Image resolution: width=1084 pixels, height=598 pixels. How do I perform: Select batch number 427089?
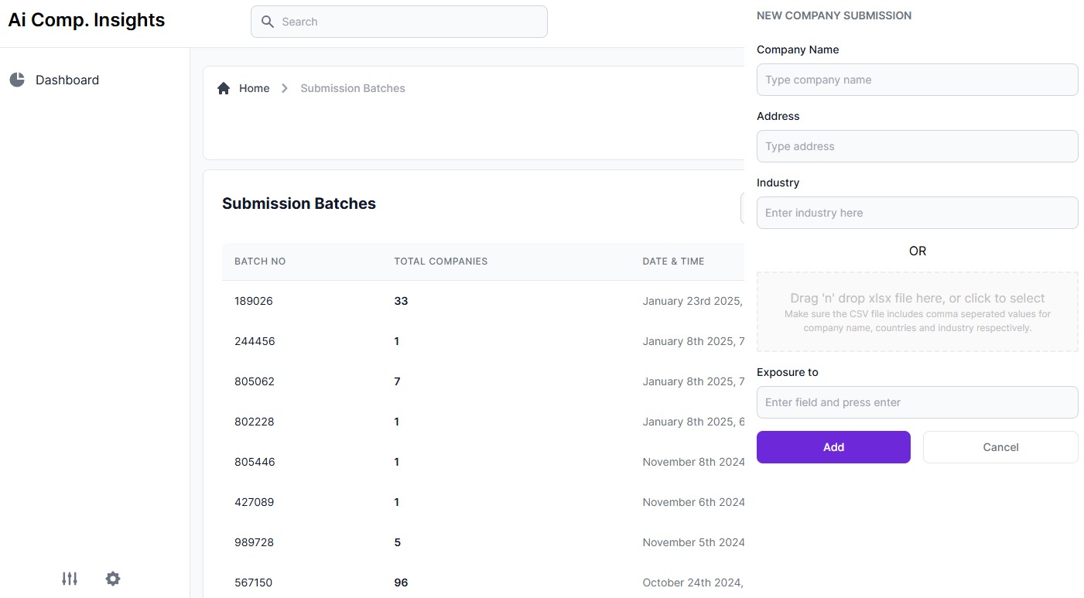click(255, 502)
